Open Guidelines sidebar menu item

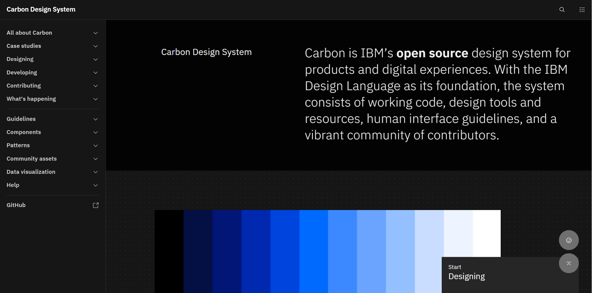(53, 119)
